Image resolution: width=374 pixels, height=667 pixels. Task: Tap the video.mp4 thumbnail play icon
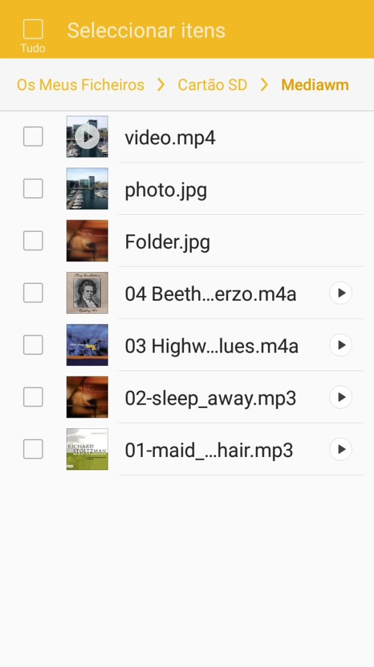click(x=87, y=137)
